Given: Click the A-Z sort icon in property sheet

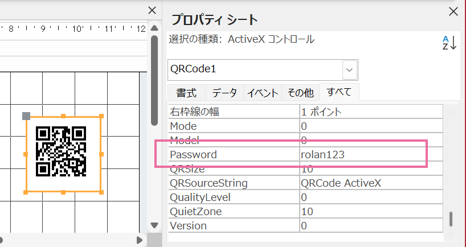Looking at the screenshot, I should pyautogui.click(x=449, y=43).
